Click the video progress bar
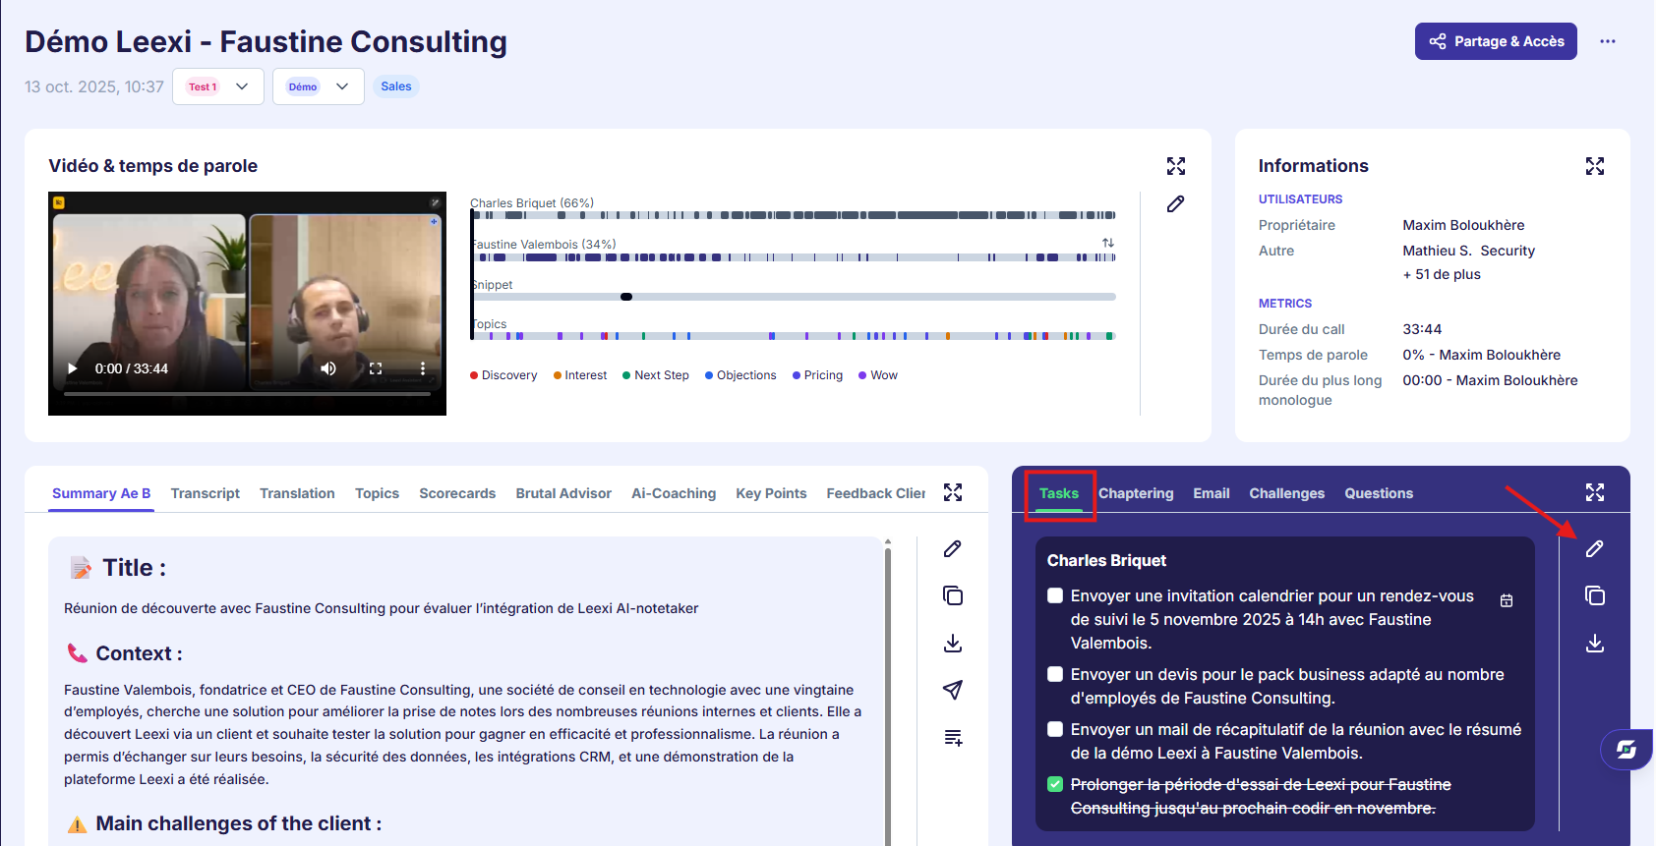Image resolution: width=1656 pixels, height=846 pixels. click(247, 393)
